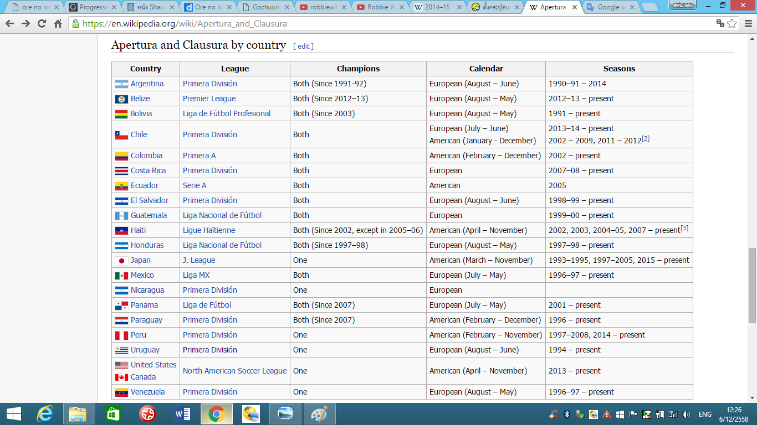Reload the Wikipedia page
Image resolution: width=757 pixels, height=425 pixels.
click(42, 24)
